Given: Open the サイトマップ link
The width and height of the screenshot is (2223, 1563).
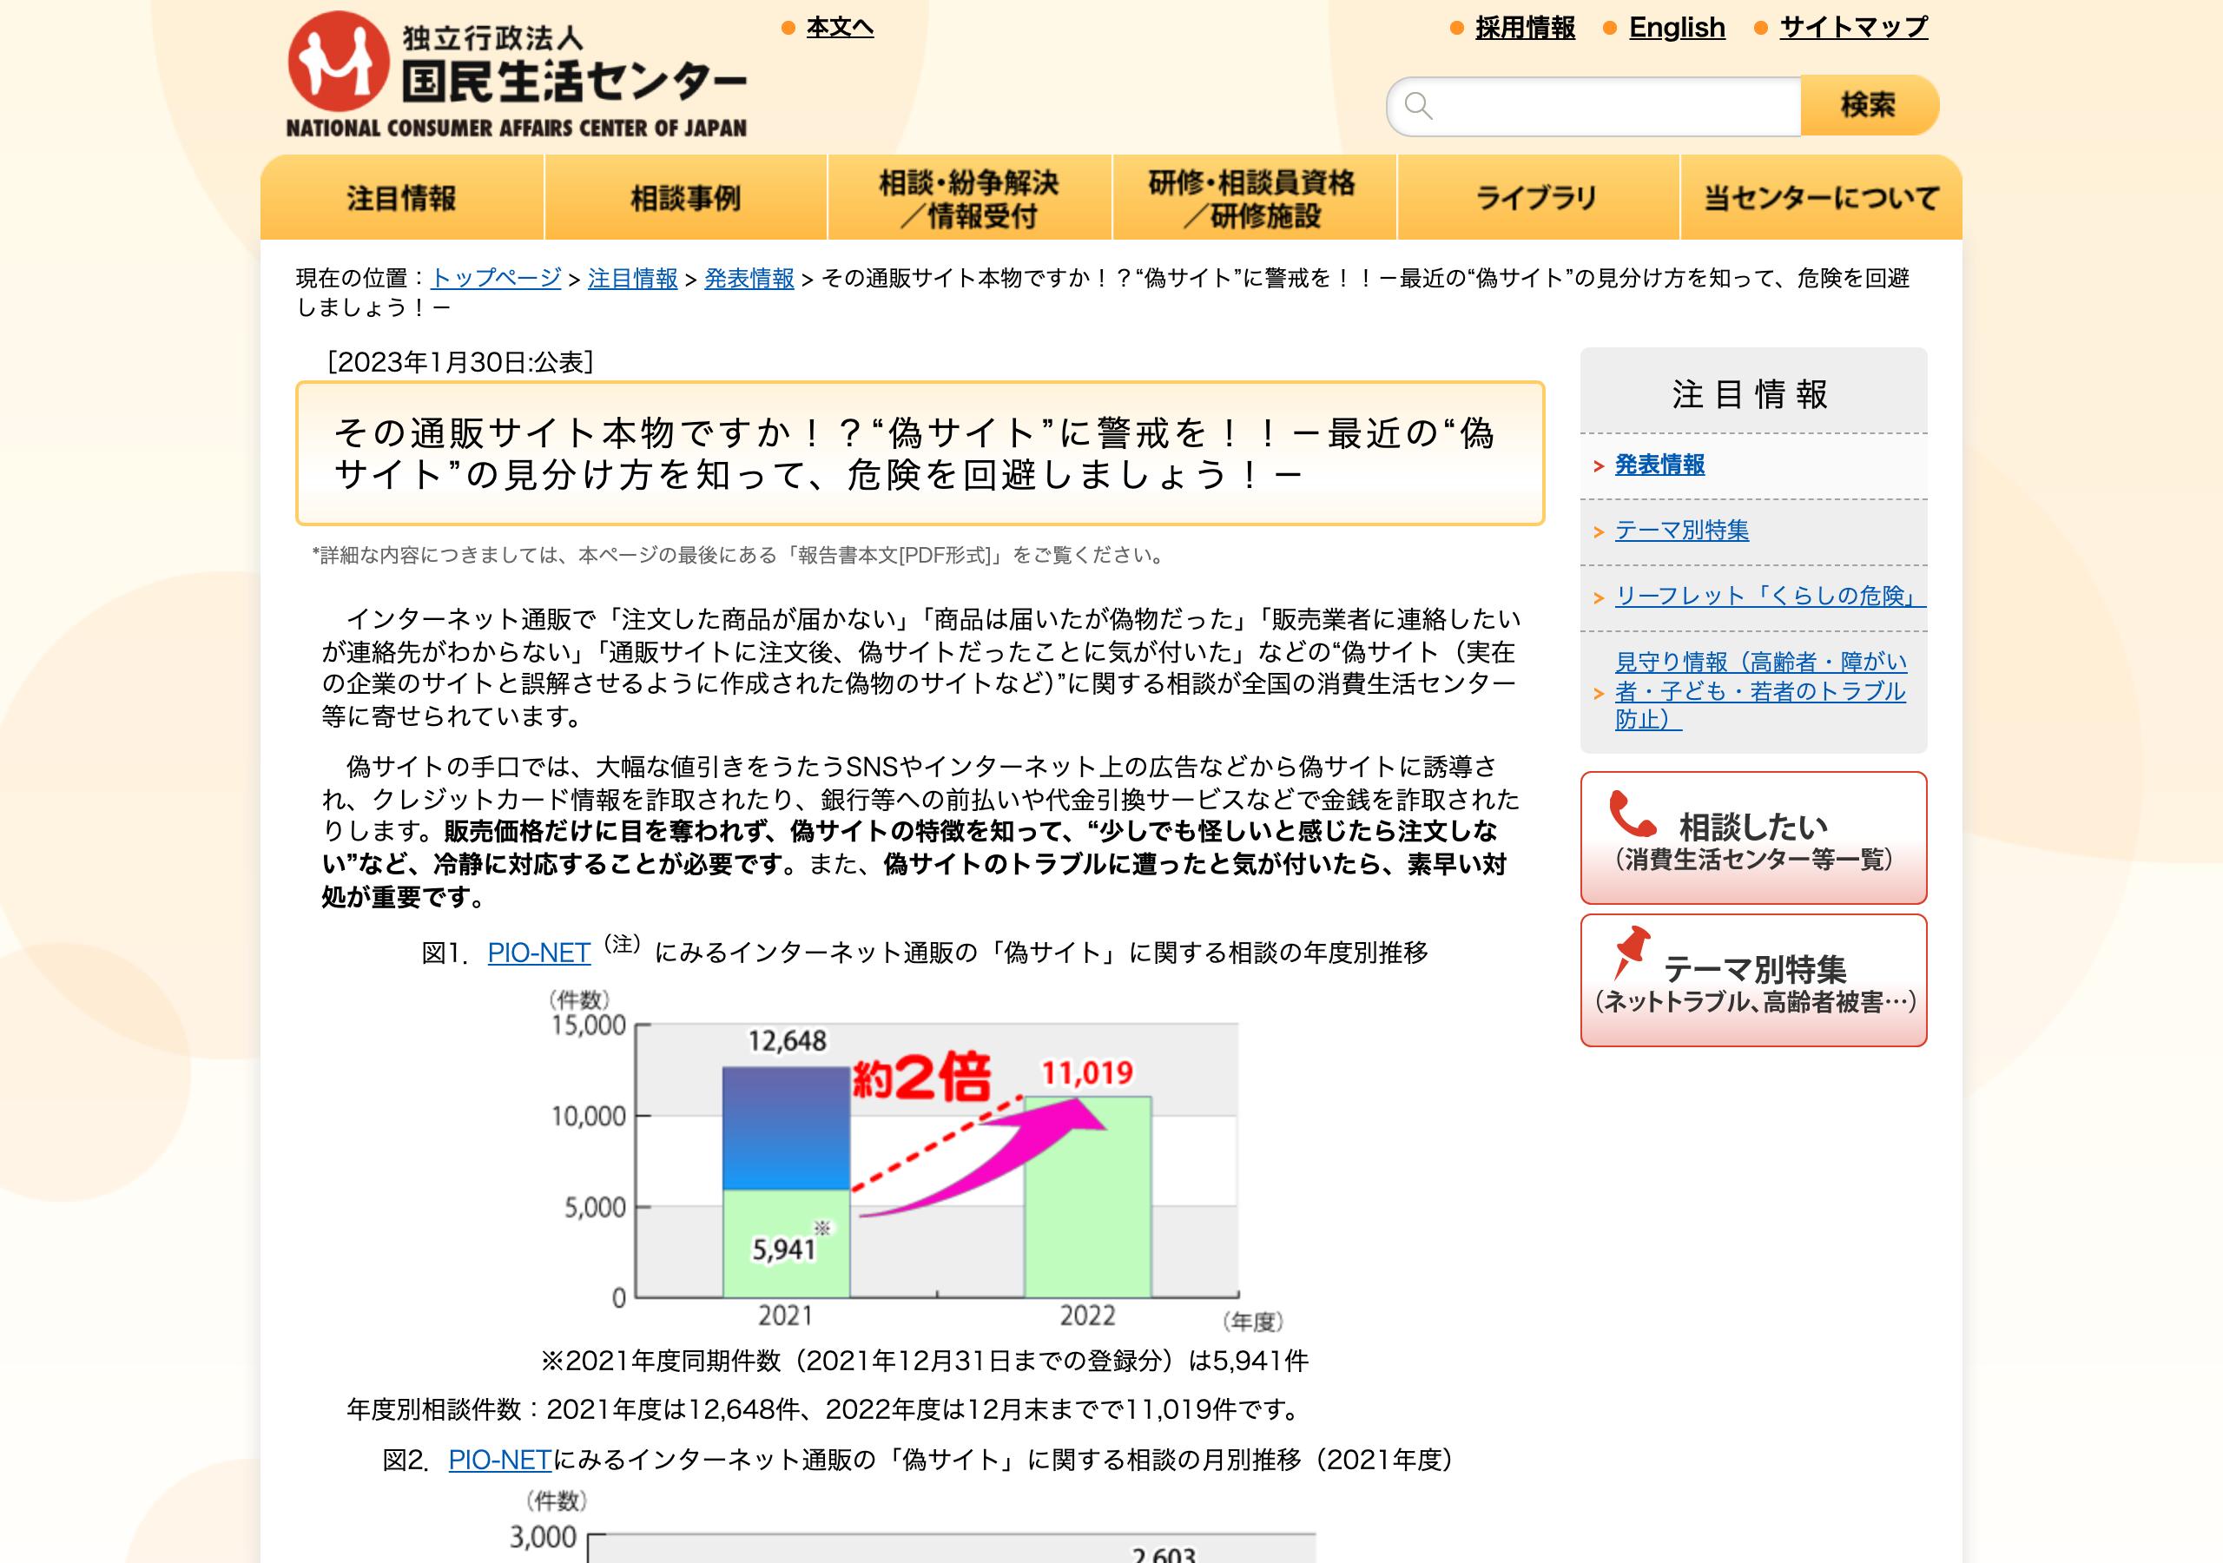Looking at the screenshot, I should (1853, 27).
